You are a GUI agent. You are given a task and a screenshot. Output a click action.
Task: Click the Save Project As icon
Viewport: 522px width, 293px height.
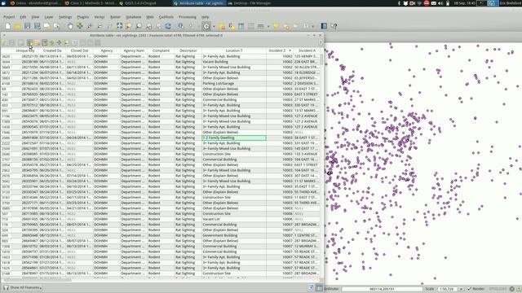coord(37,26)
